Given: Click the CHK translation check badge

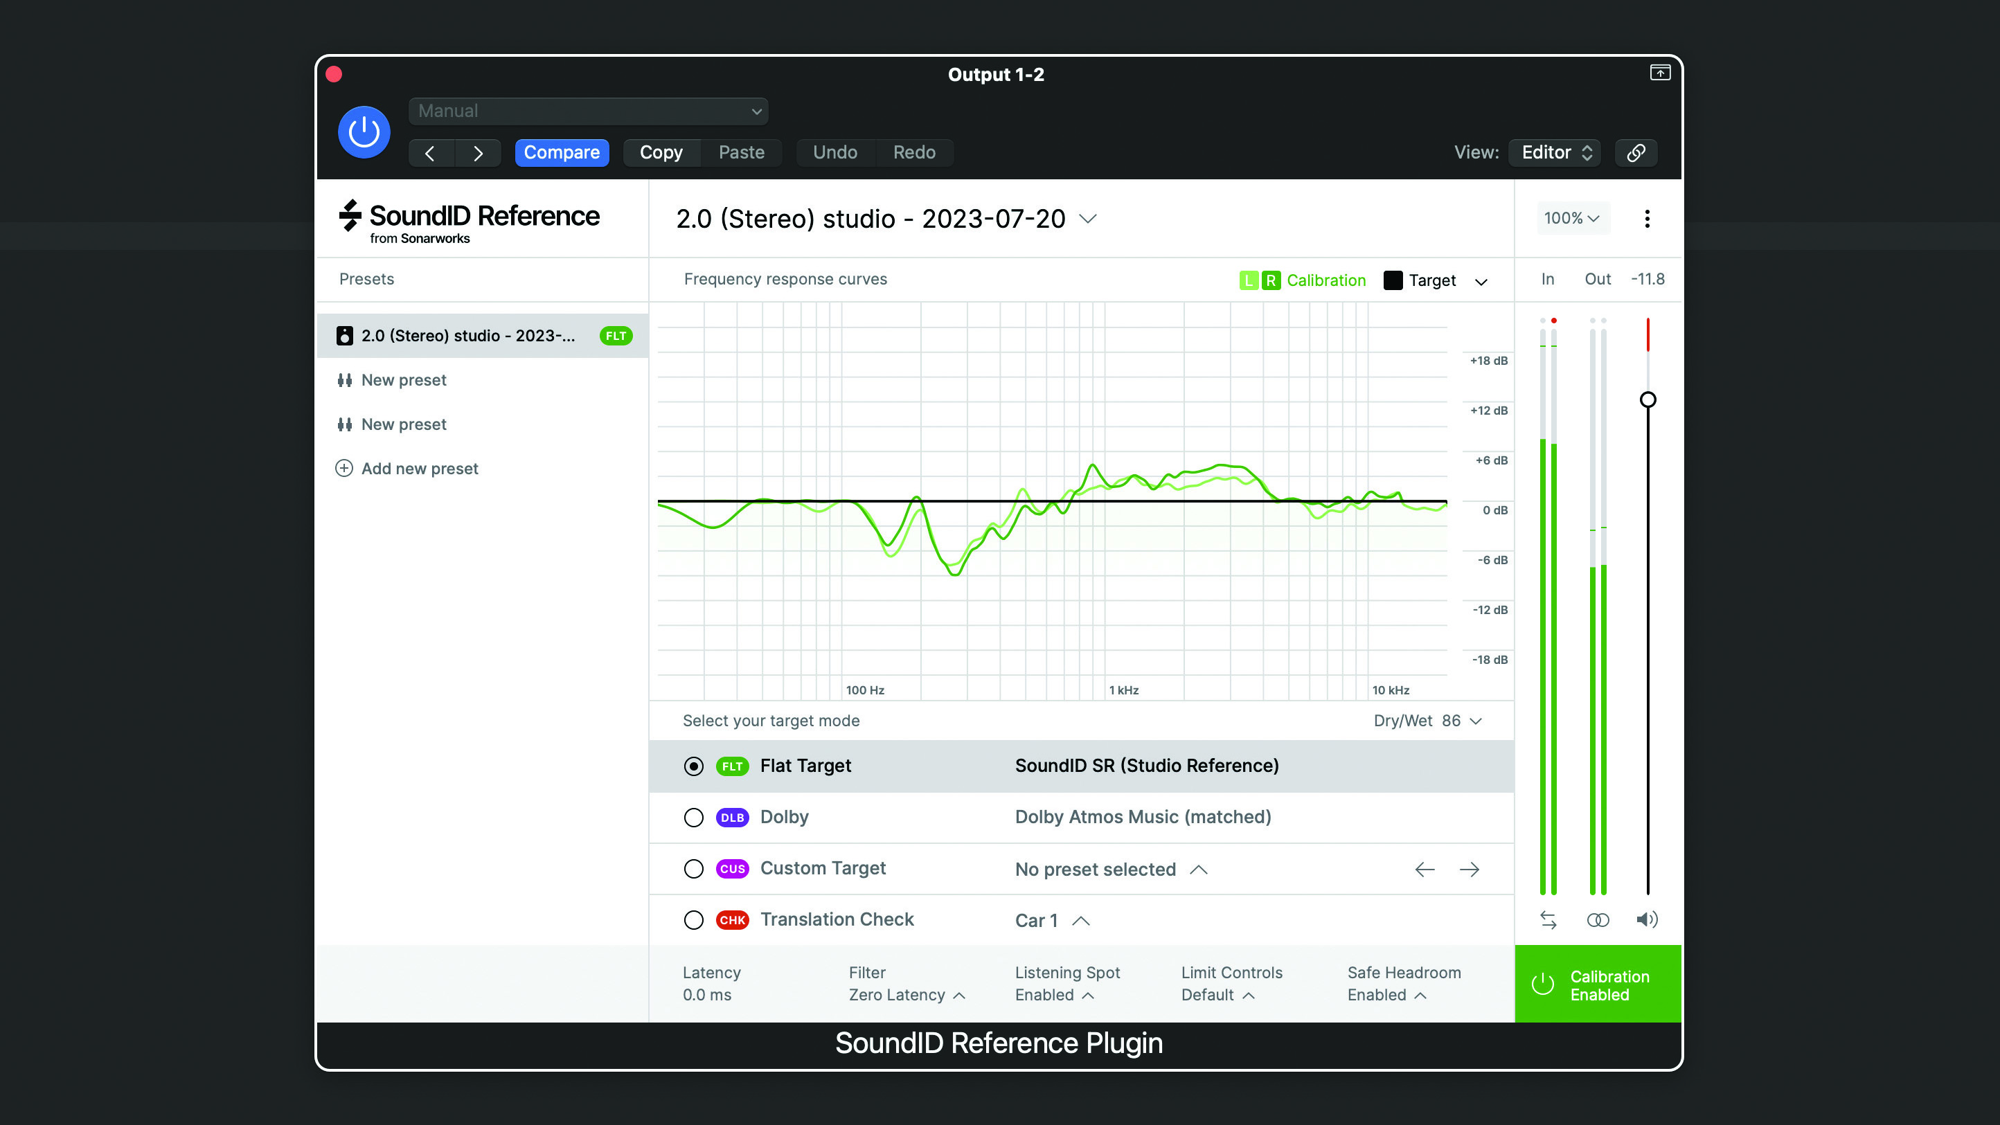Looking at the screenshot, I should pyautogui.click(x=732, y=920).
